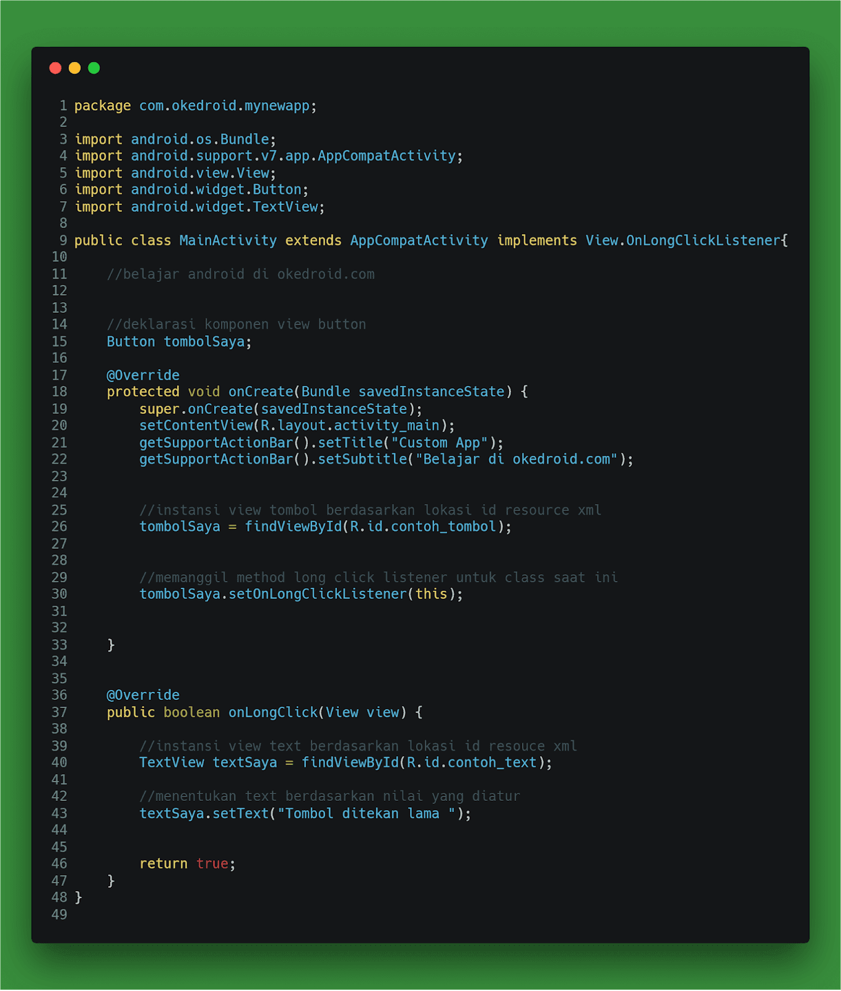Click the yellow minimize dot
Image resolution: width=841 pixels, height=991 pixels.
[74, 68]
